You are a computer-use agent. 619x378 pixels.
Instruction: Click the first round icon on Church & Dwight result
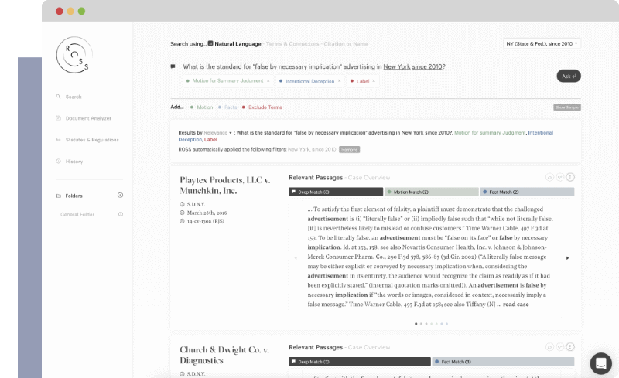tap(549, 347)
